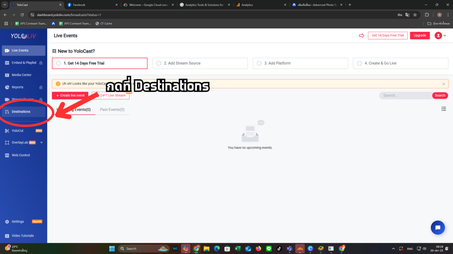Open apps grid in bookmarks bar
The image size is (453, 254).
tap(6, 24)
